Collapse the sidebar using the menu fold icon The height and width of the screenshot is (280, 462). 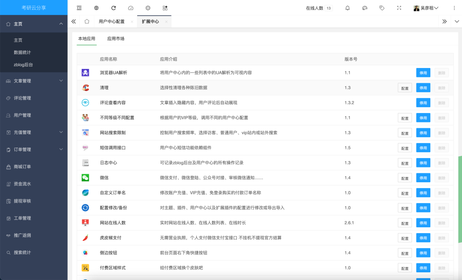point(79,8)
